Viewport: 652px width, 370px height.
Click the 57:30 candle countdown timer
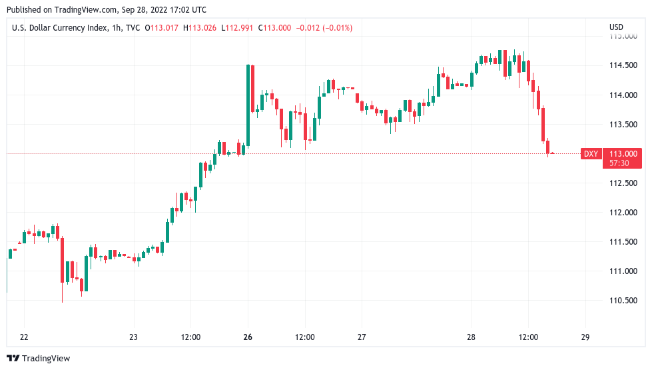[619, 163]
